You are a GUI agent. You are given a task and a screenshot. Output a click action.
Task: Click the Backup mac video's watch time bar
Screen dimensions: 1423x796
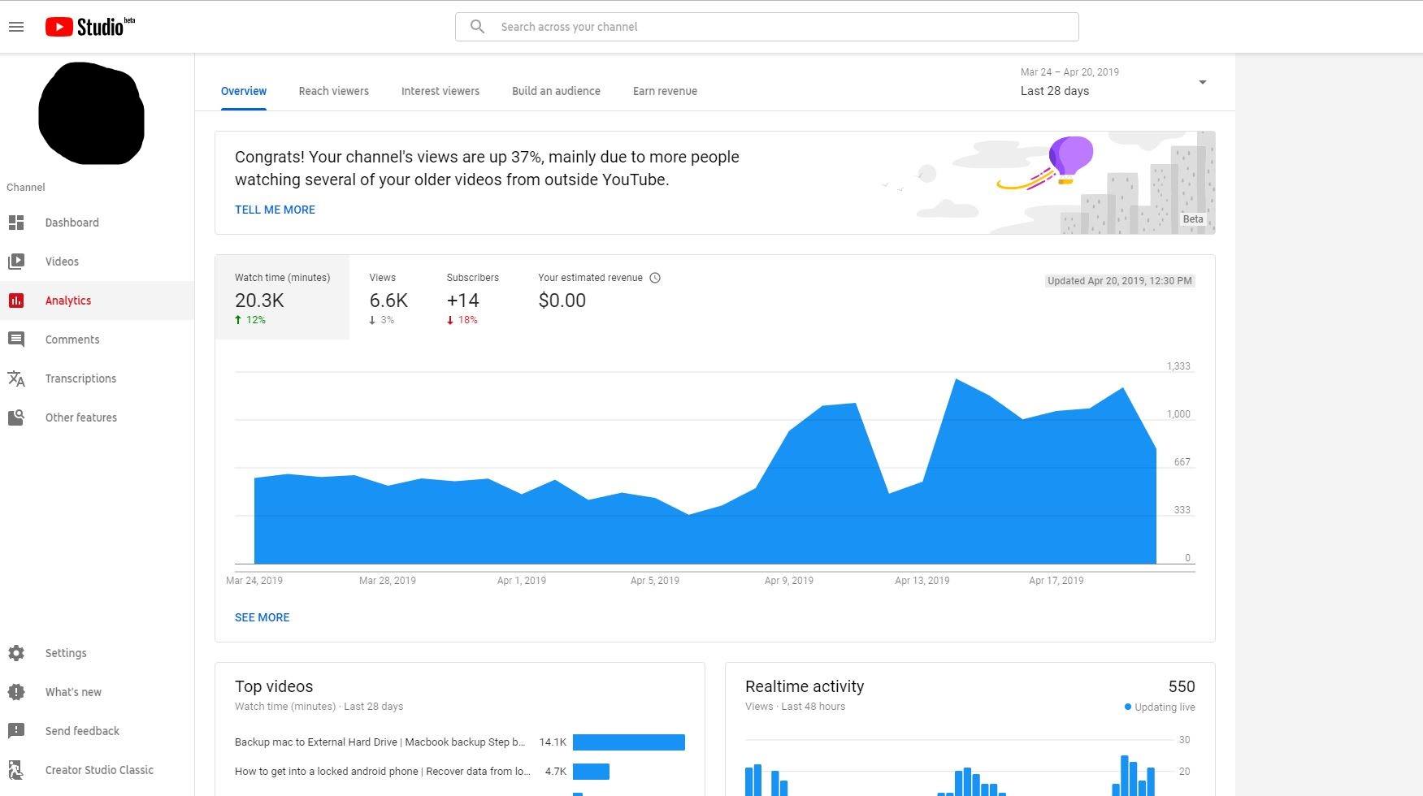coord(628,742)
